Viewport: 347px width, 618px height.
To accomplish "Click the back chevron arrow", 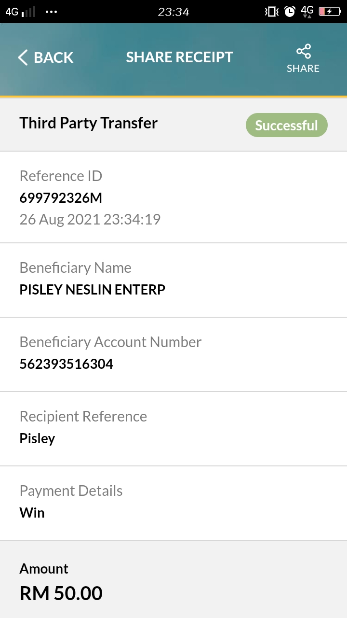I will tap(23, 57).
